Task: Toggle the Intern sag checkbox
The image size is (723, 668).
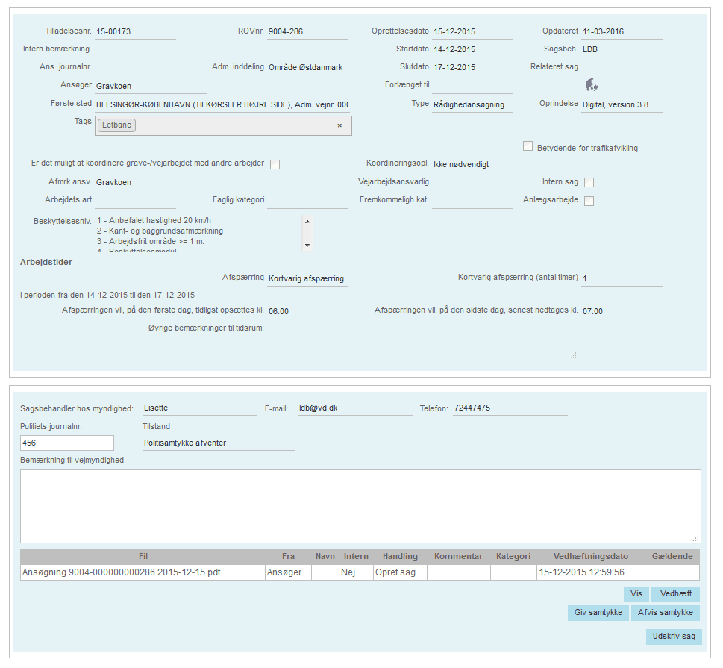Action: [589, 182]
